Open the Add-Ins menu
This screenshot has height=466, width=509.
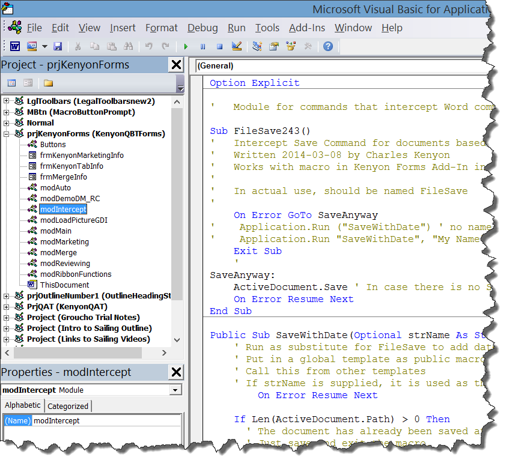click(307, 28)
